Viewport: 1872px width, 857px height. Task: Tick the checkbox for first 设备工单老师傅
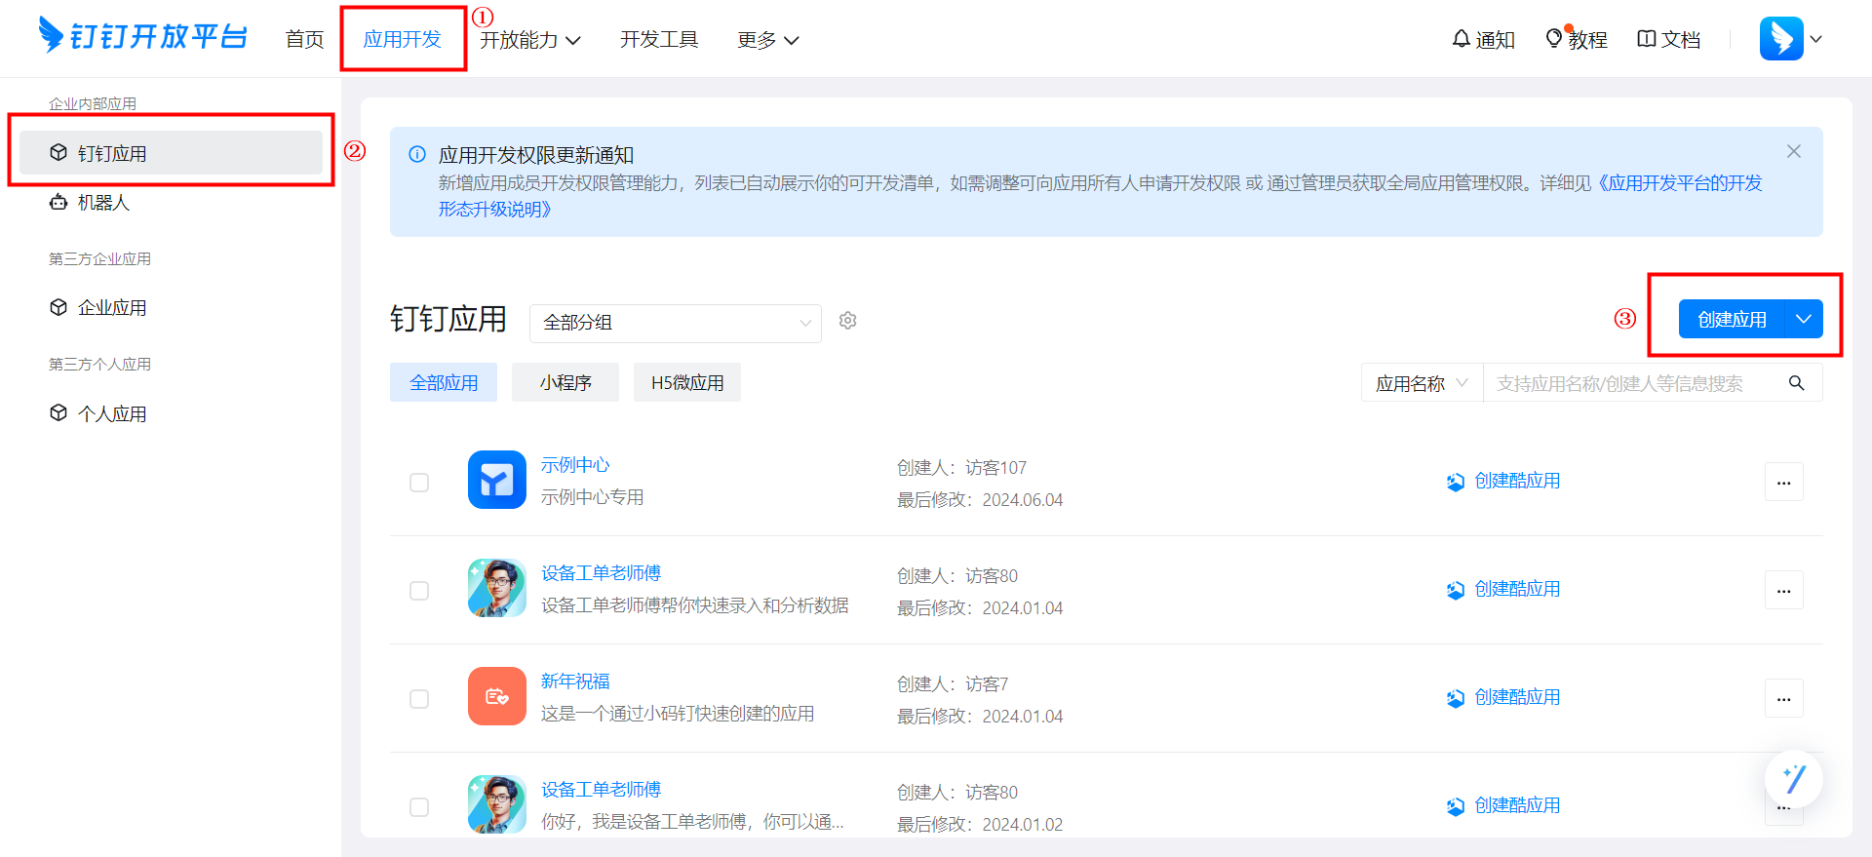[419, 591]
